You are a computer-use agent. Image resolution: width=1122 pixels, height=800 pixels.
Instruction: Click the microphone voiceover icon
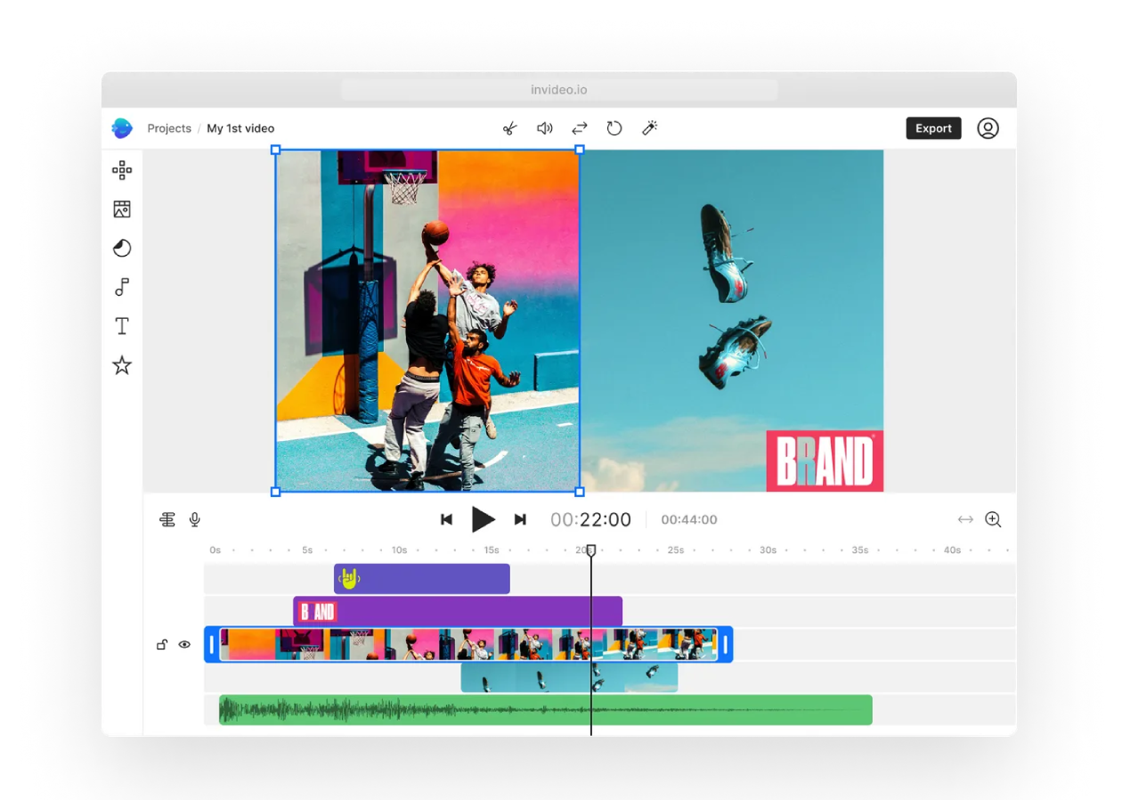point(195,519)
